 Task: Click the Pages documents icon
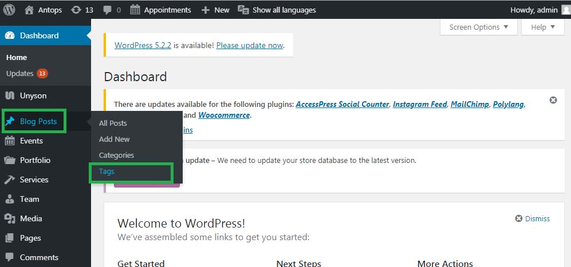point(10,238)
